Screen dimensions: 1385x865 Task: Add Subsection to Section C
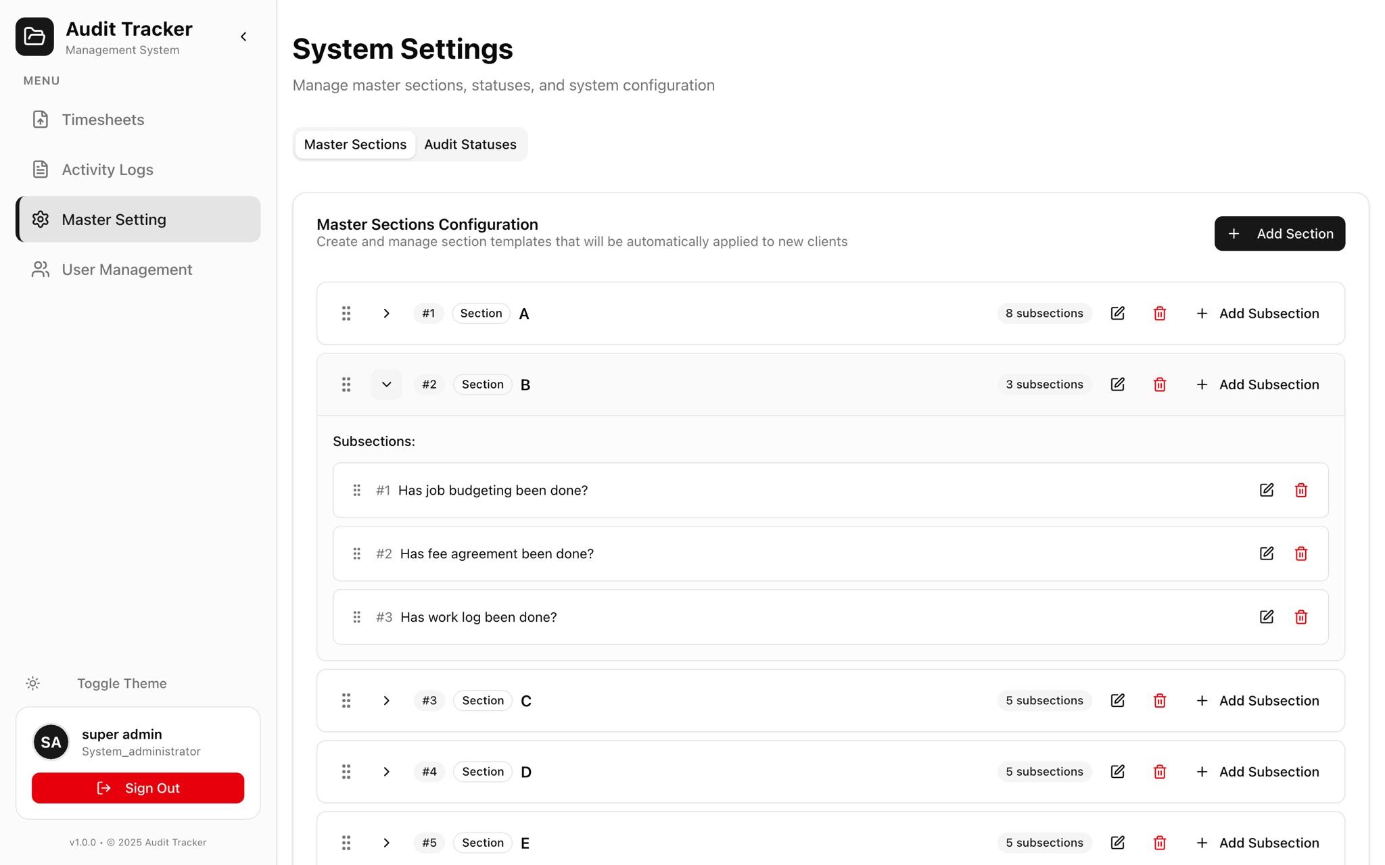click(x=1257, y=701)
